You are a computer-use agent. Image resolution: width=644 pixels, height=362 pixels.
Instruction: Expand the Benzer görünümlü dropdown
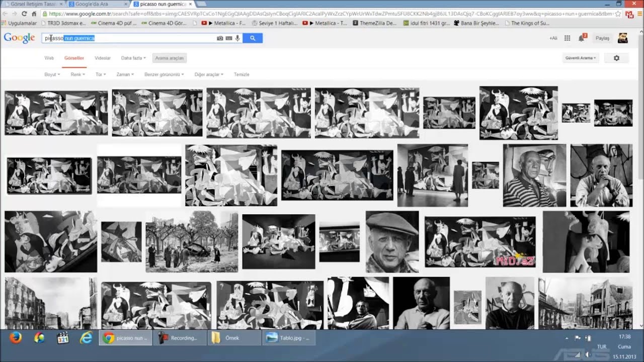(164, 74)
